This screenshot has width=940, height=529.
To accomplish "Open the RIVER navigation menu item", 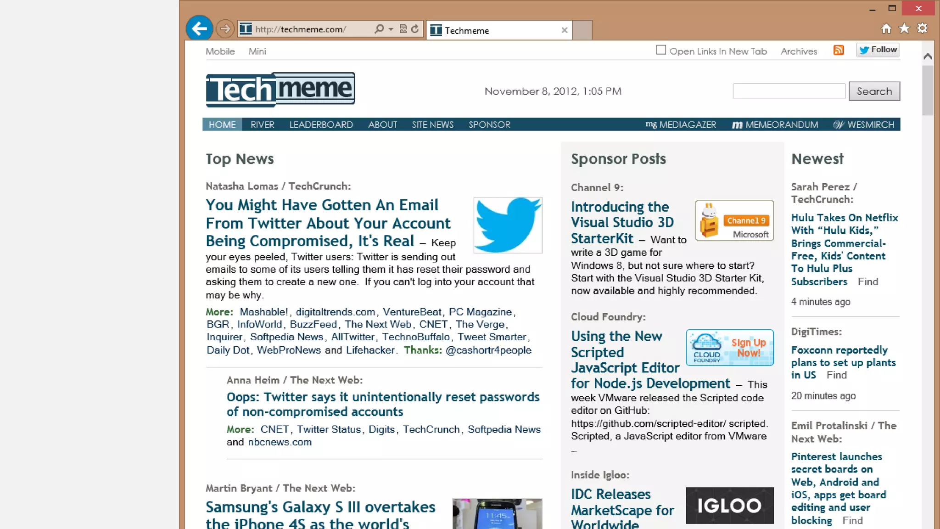I will click(x=262, y=124).
